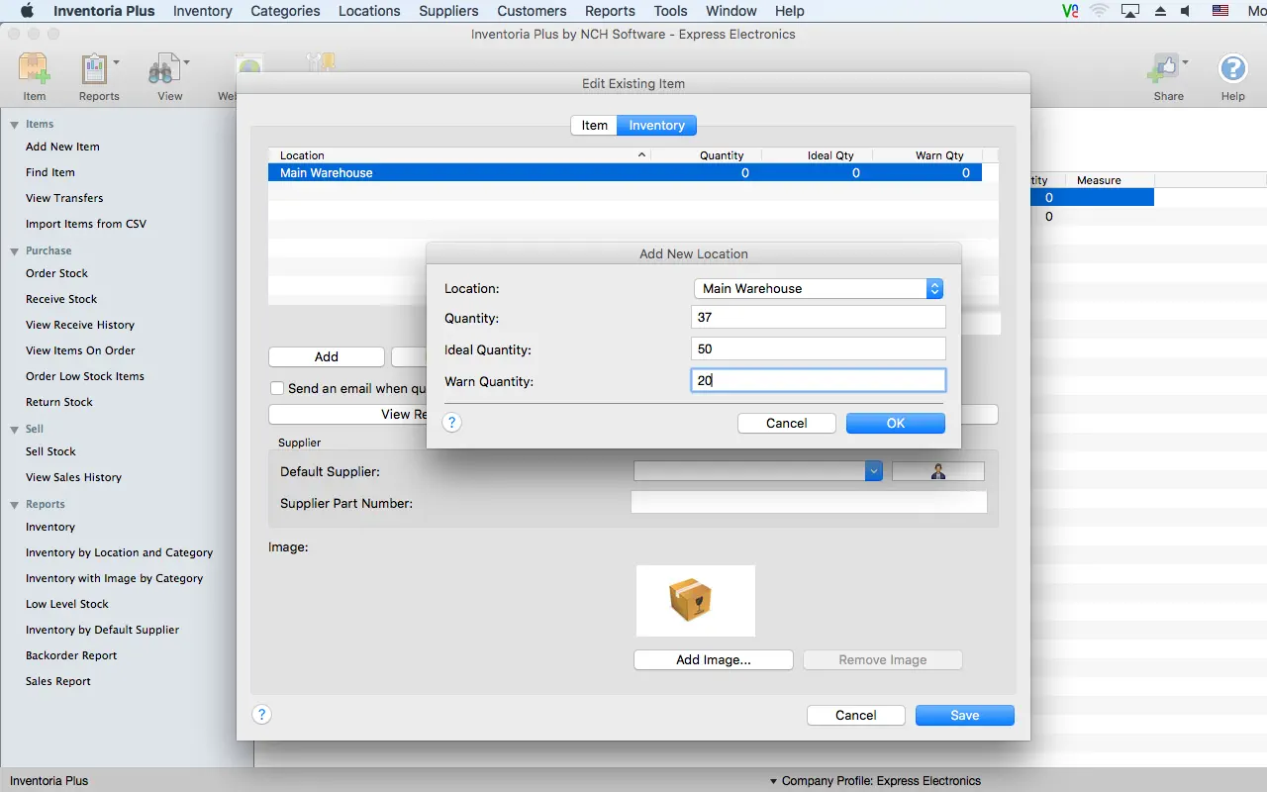
Task: Click help icon in Add New Location dialog
Action: click(x=451, y=423)
